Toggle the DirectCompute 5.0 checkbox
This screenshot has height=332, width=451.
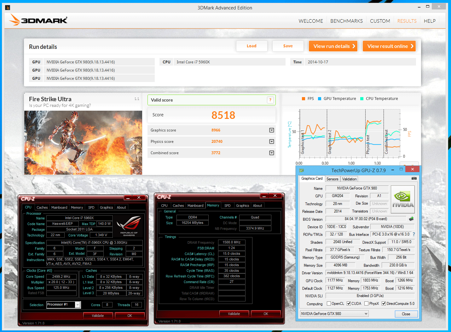pyautogui.click(x=384, y=304)
